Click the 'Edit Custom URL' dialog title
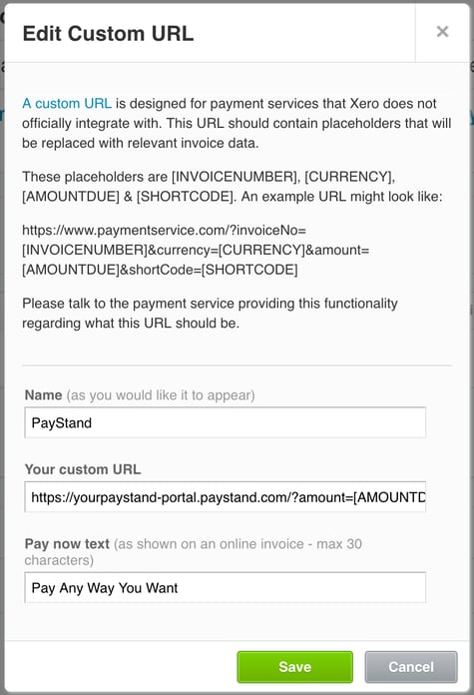Viewport: 474px width, 695px height. [108, 34]
